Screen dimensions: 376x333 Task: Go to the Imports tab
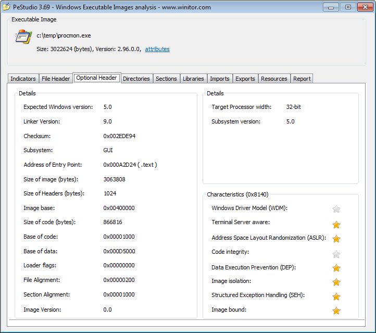[220, 79]
